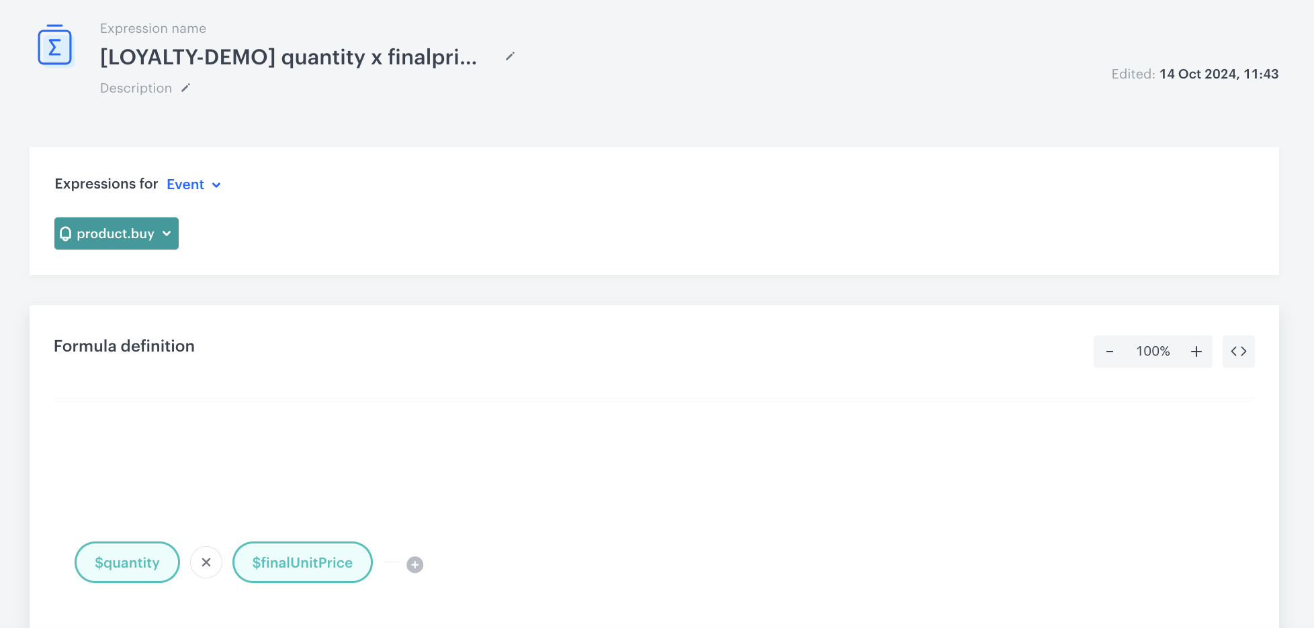Click the product.buy event label text
Image resolution: width=1314 pixels, height=628 pixels.
coord(116,233)
